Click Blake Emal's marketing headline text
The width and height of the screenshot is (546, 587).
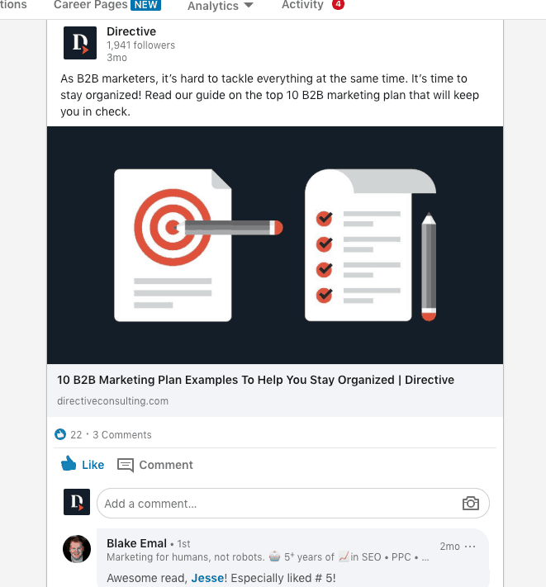tap(268, 557)
